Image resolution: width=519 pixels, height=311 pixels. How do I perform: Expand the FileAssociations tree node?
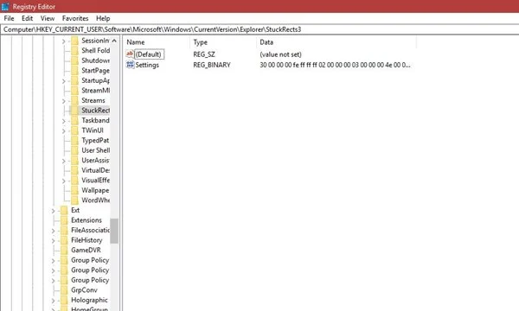pyautogui.click(x=53, y=231)
